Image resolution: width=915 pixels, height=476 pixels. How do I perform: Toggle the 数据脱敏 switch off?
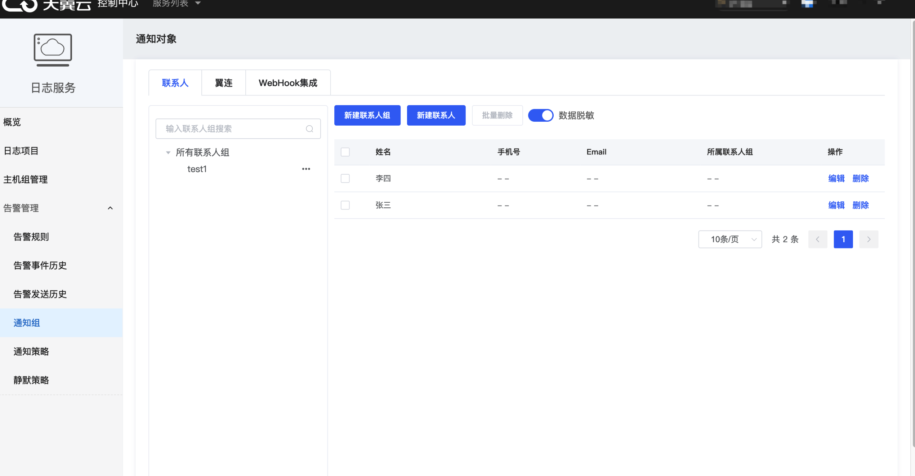[540, 116]
